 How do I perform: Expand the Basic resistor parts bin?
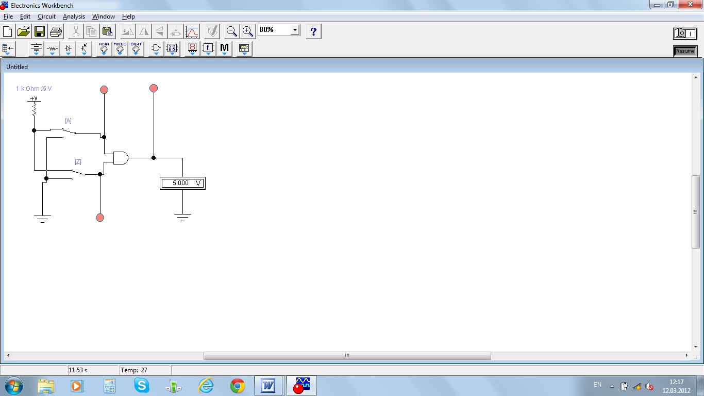[52, 49]
